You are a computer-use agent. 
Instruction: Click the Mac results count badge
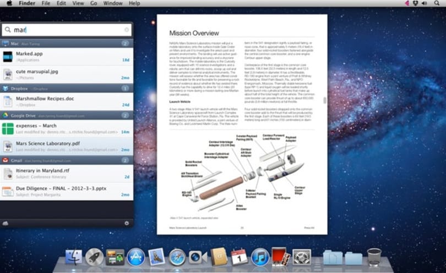(125, 43)
